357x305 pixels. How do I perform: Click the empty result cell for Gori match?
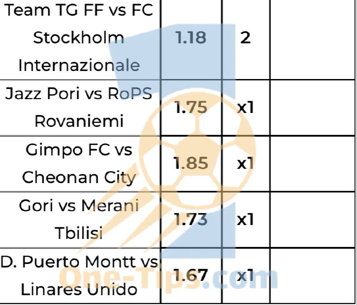[x=312, y=220]
